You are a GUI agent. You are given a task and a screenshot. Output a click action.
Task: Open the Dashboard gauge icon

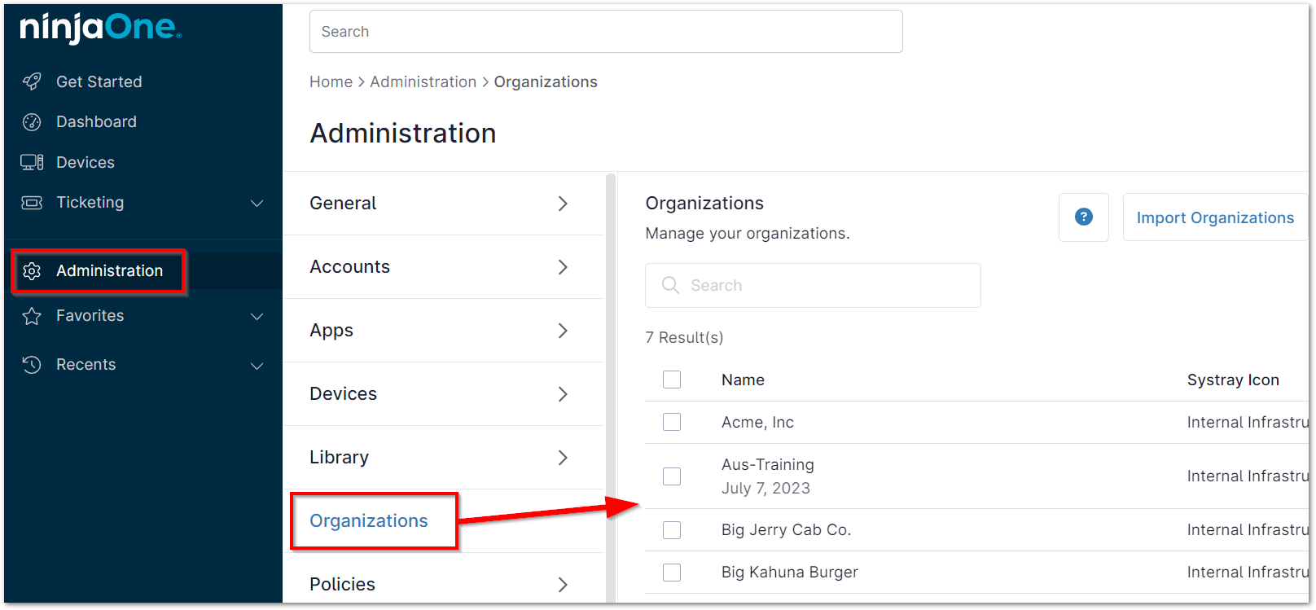pyautogui.click(x=31, y=121)
